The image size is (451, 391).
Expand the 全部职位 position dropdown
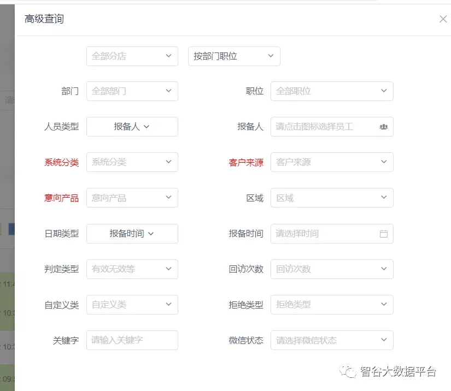click(331, 91)
